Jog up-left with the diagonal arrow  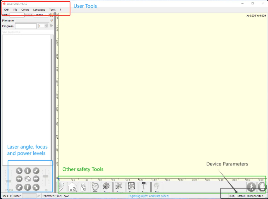pyautogui.click(x=19, y=170)
